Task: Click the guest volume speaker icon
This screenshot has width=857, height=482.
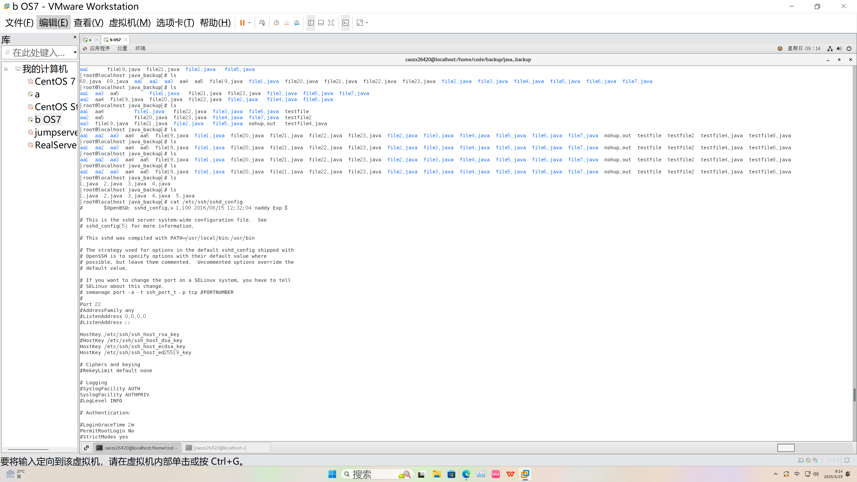Action: [x=839, y=49]
